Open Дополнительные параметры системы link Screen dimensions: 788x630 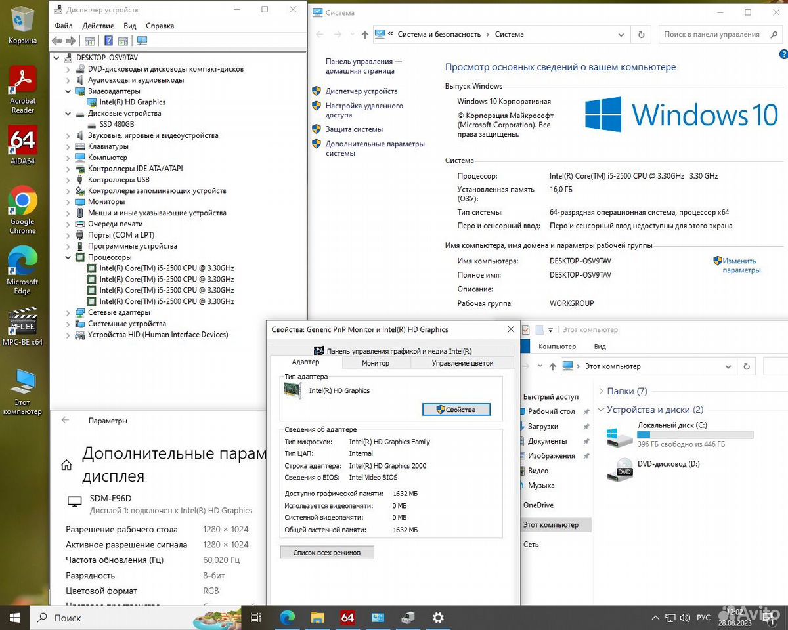point(375,148)
